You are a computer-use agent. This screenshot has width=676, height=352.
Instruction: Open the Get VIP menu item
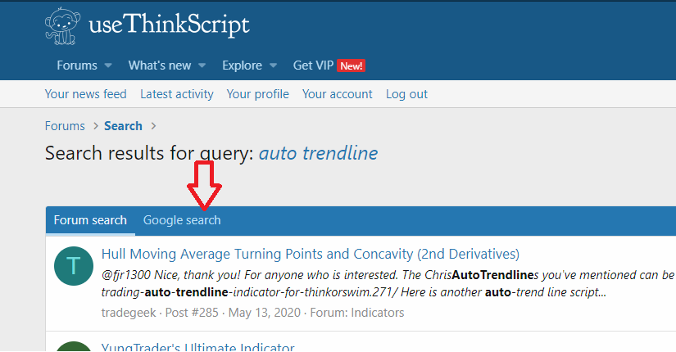click(314, 65)
